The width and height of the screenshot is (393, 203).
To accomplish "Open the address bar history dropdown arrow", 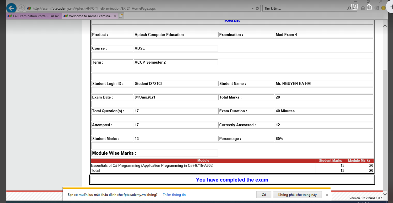I will pos(253,9).
